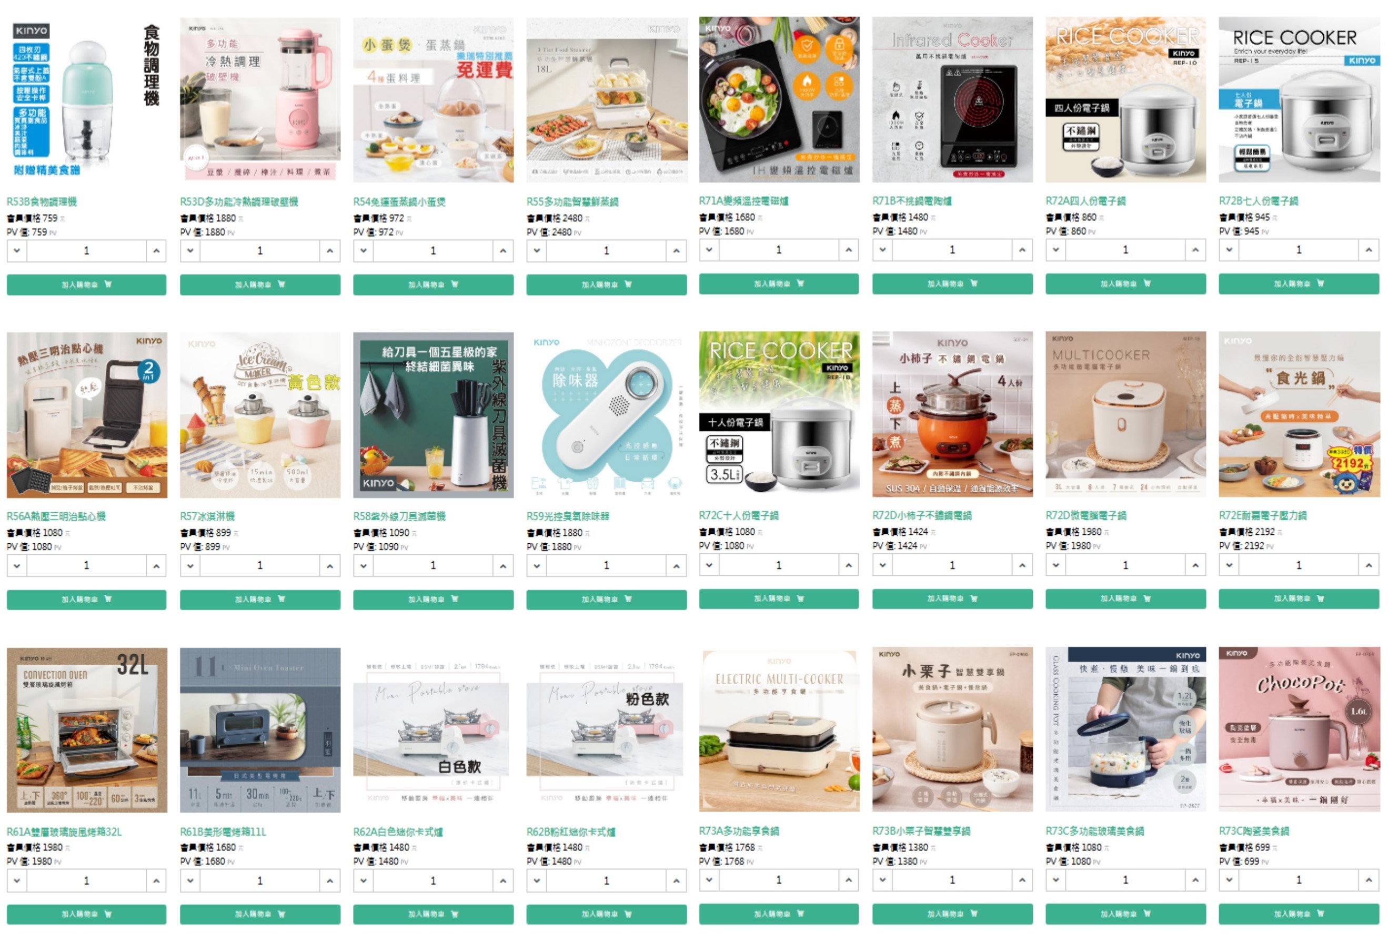This screenshot has width=1388, height=934.
Task: Increase quantity for R53B食物調理機
Action: tap(156, 251)
